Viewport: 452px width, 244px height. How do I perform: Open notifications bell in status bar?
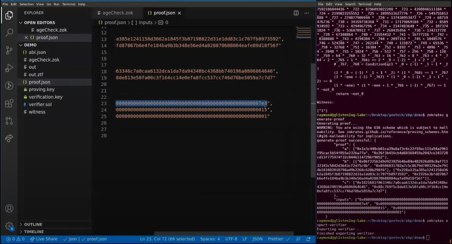(x=308, y=239)
